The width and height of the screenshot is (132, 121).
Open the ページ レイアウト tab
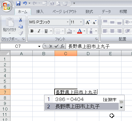[64, 12]
